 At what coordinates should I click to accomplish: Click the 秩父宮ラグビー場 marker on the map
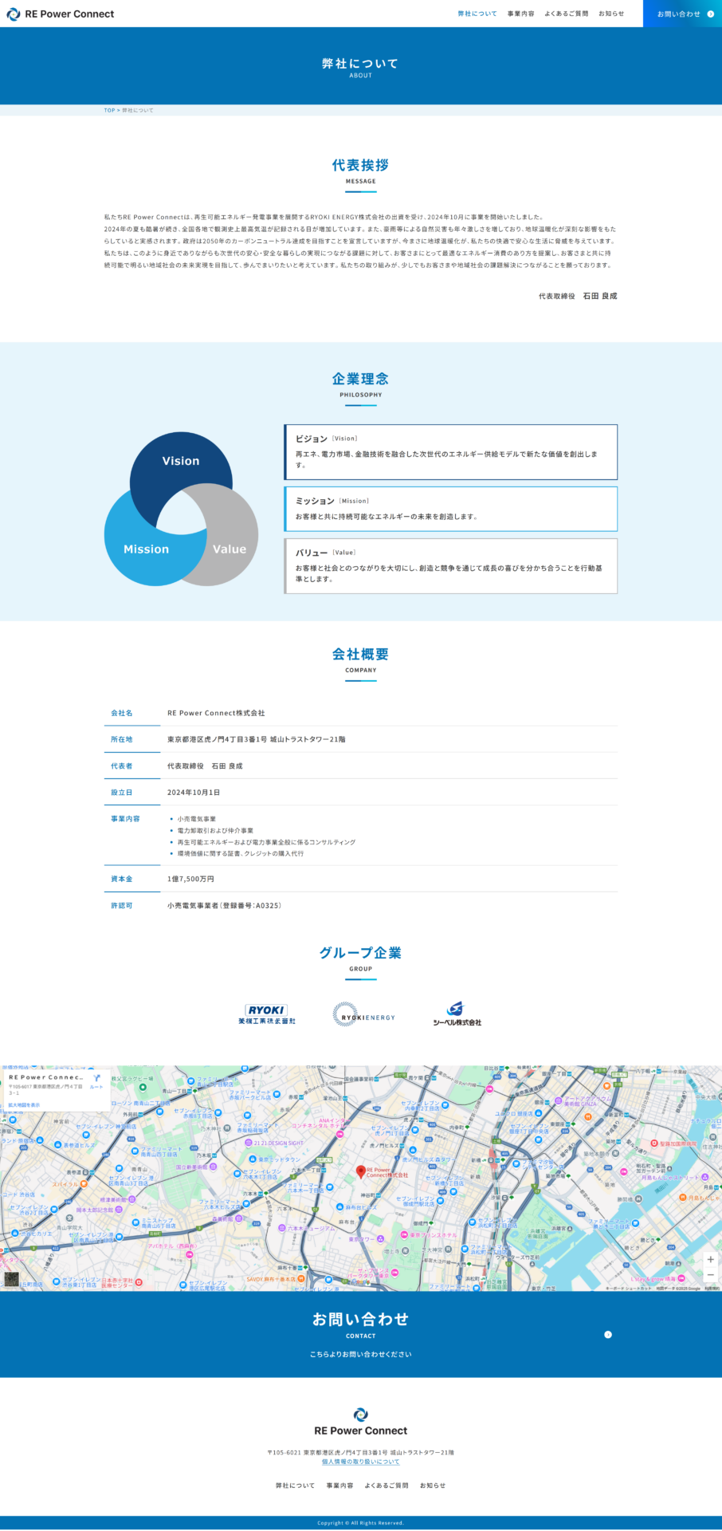[x=143, y=1086]
